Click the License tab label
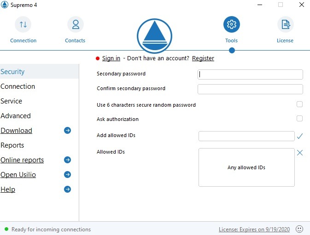 (x=285, y=40)
